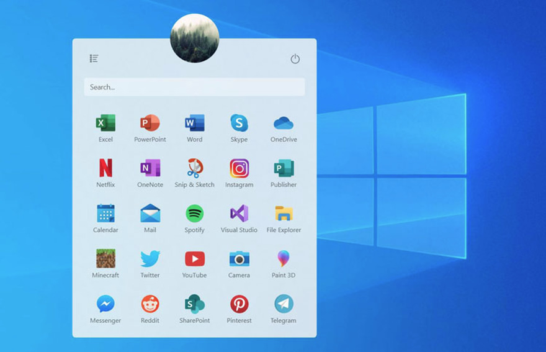This screenshot has width=546, height=352.
Task: Open the Excel app
Action: [105, 124]
